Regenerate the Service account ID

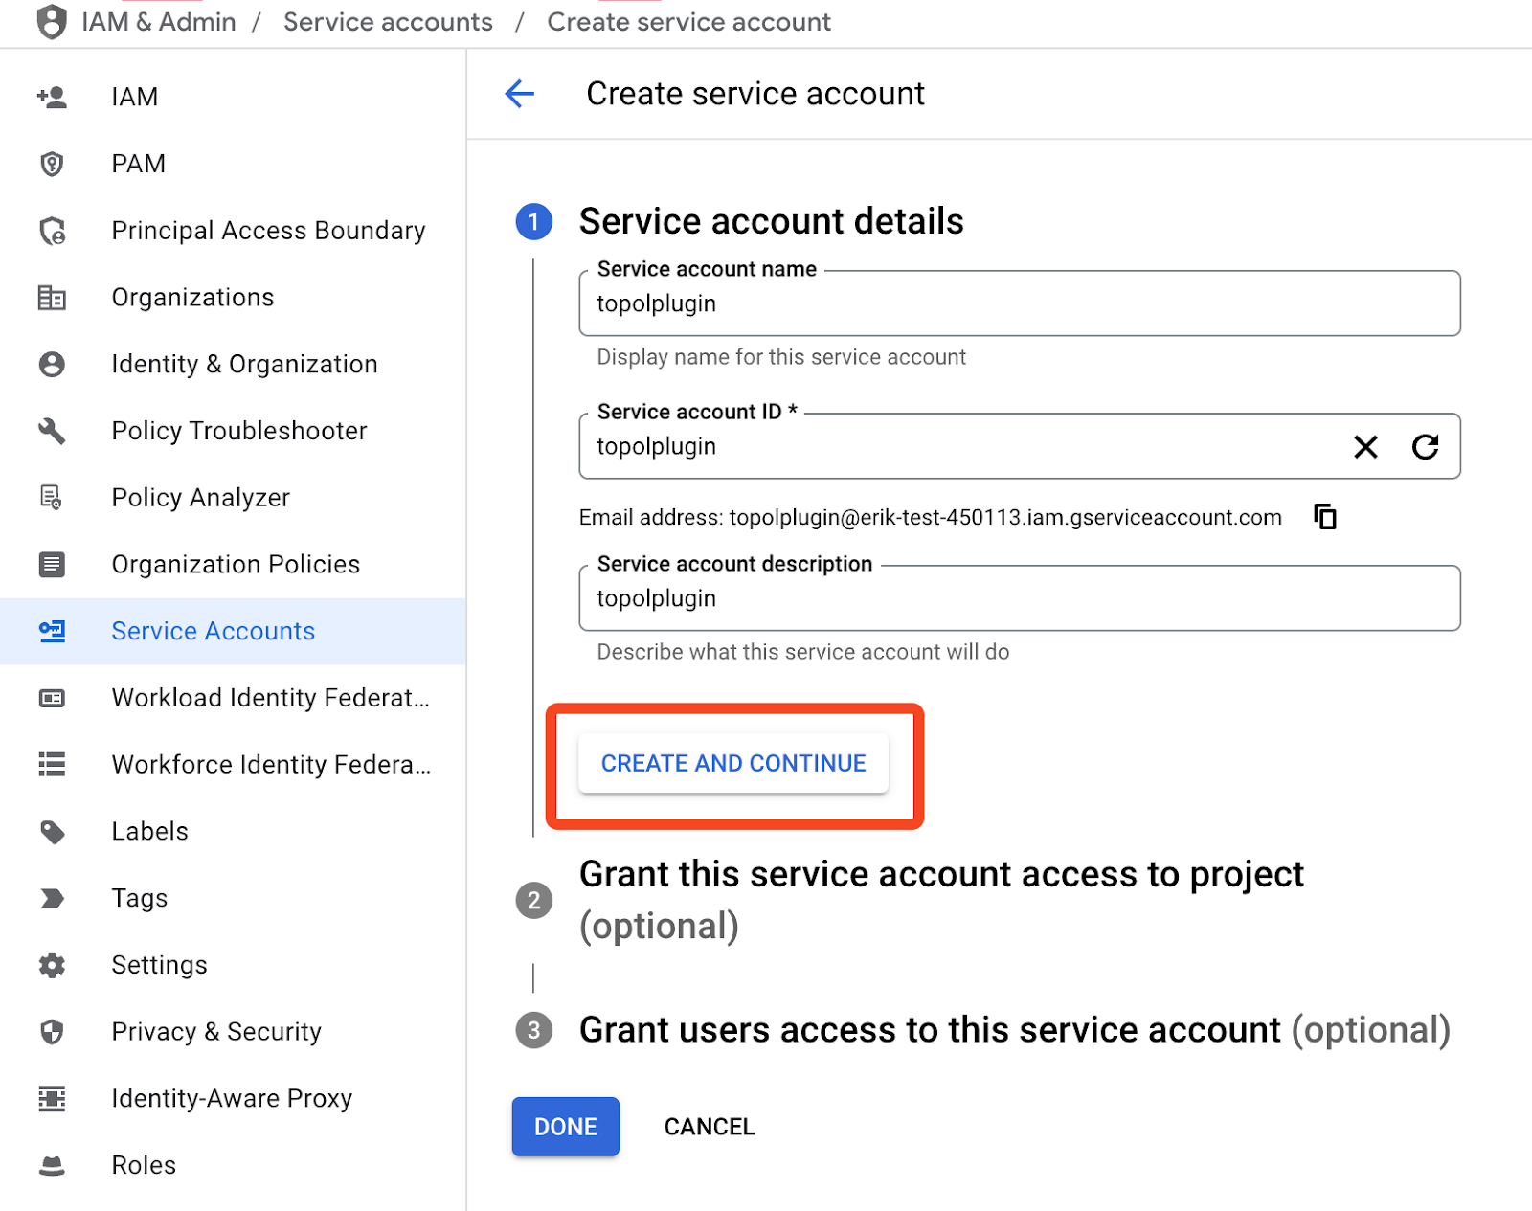coord(1426,447)
